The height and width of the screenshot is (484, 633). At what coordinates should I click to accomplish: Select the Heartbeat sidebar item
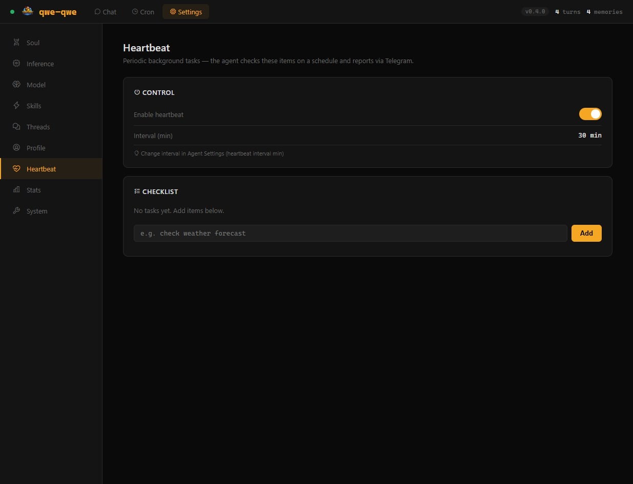coord(51,169)
